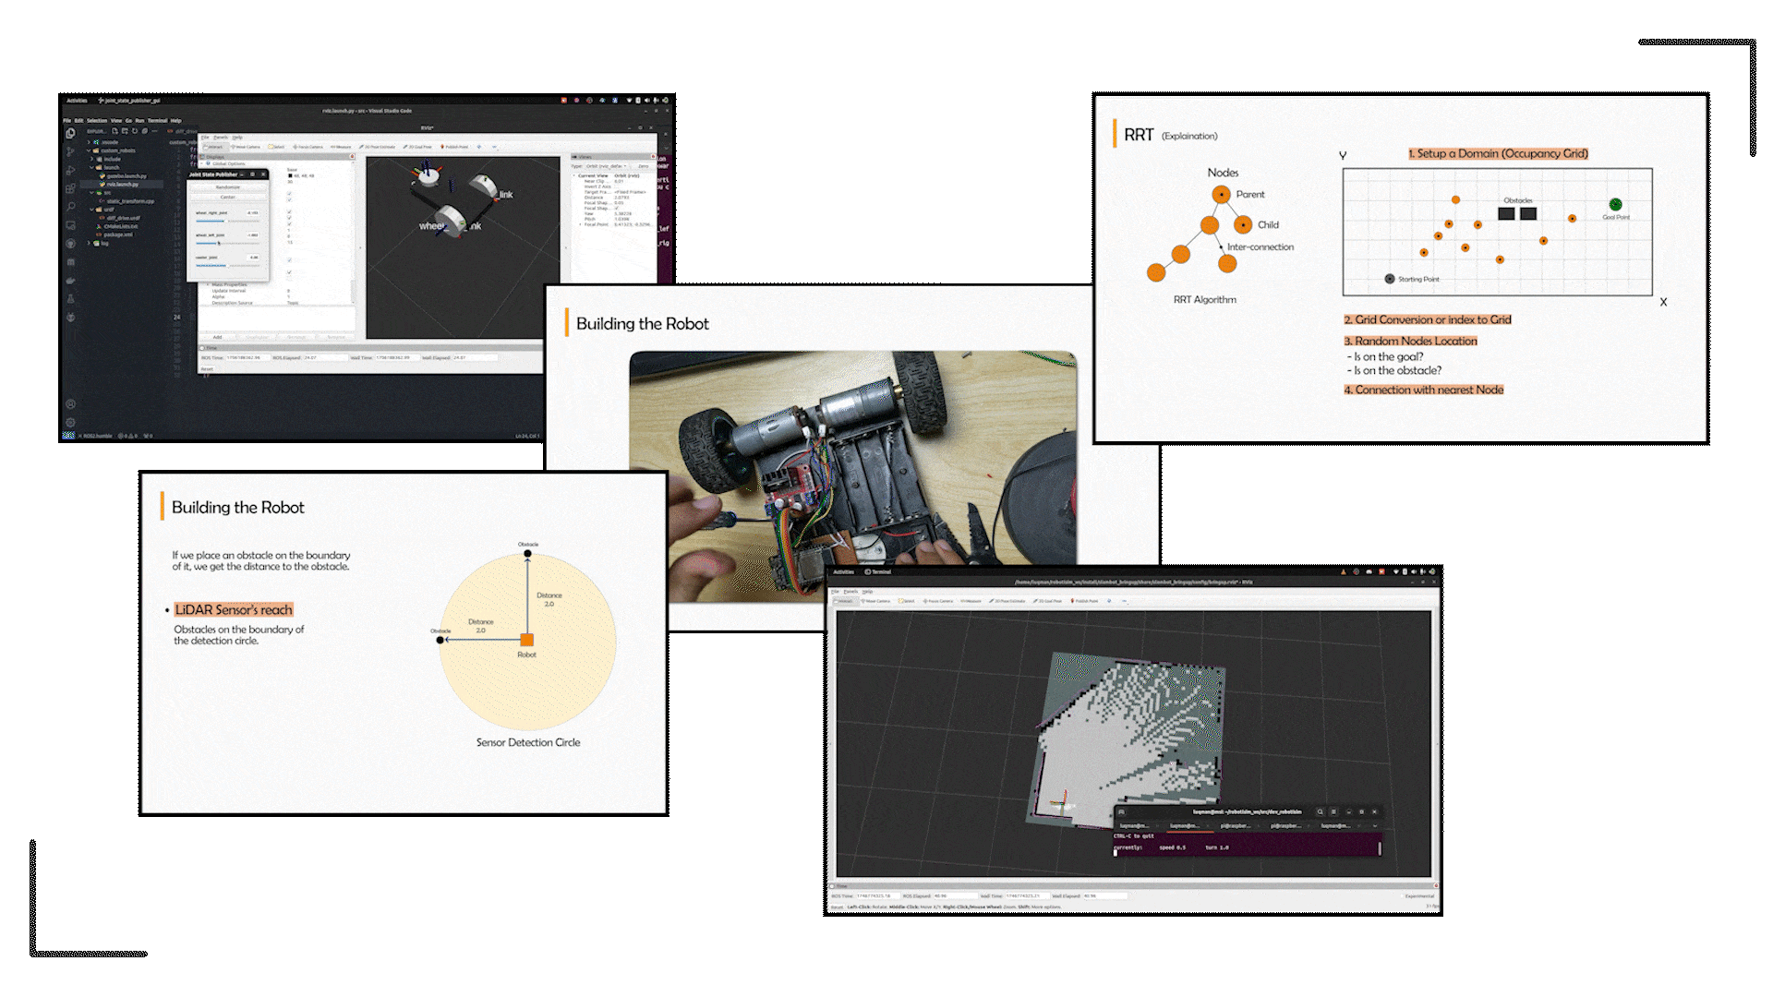Select Focus Camera tool in upper RViz window
1773x997 pixels.
click(308, 147)
